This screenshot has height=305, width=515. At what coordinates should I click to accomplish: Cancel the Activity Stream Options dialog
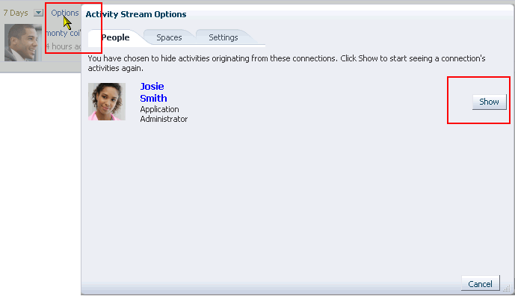480,283
